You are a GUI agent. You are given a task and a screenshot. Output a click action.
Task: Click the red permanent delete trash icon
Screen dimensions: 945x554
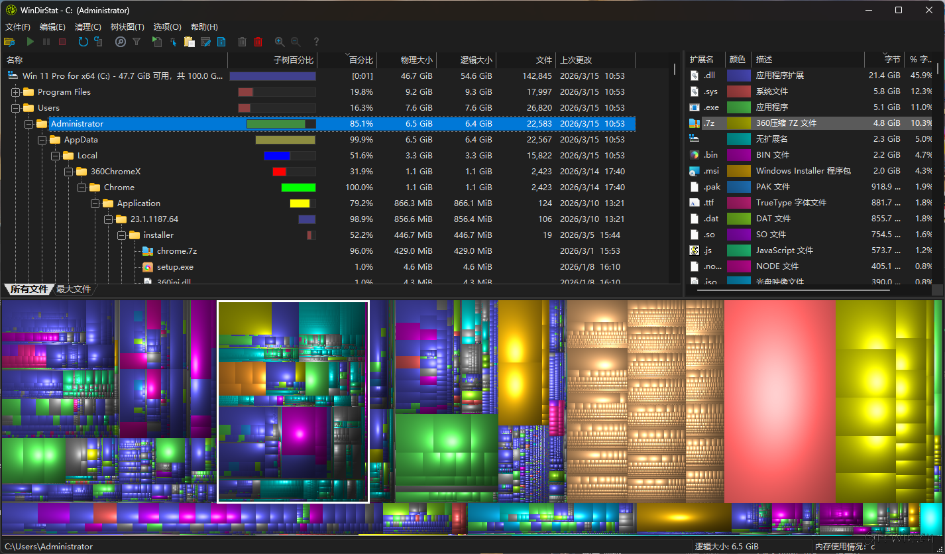[x=258, y=42]
